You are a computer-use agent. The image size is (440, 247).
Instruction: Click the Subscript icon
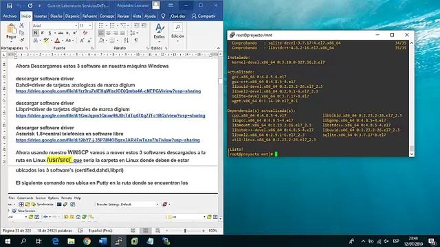[67, 33]
